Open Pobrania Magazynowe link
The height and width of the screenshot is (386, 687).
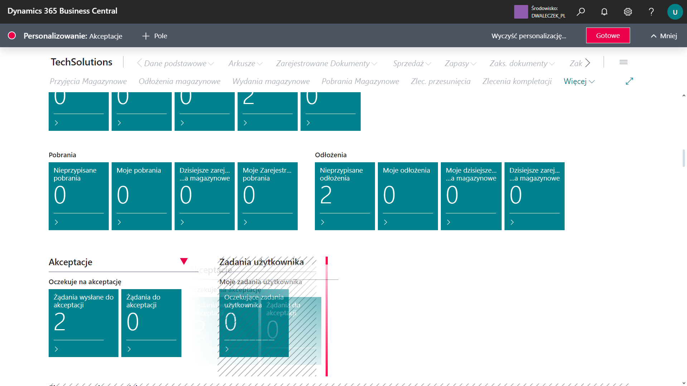tap(360, 81)
